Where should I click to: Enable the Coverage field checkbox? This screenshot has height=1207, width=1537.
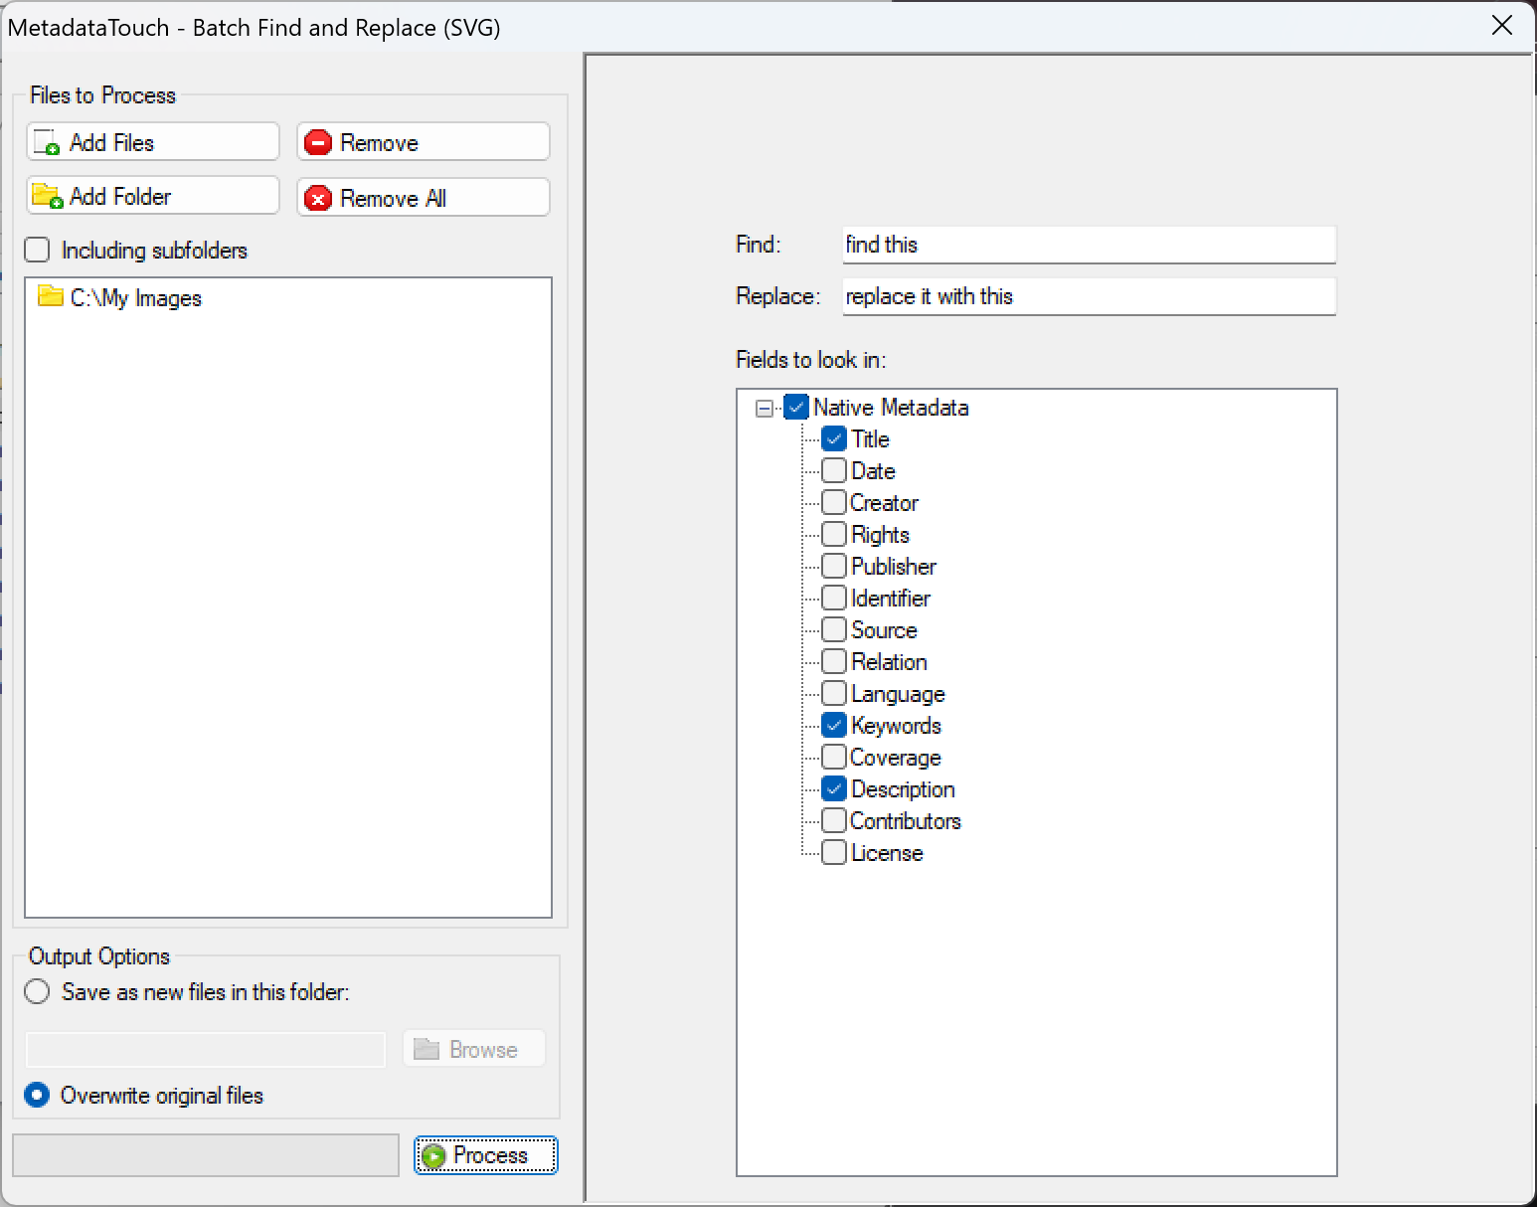pos(834,757)
